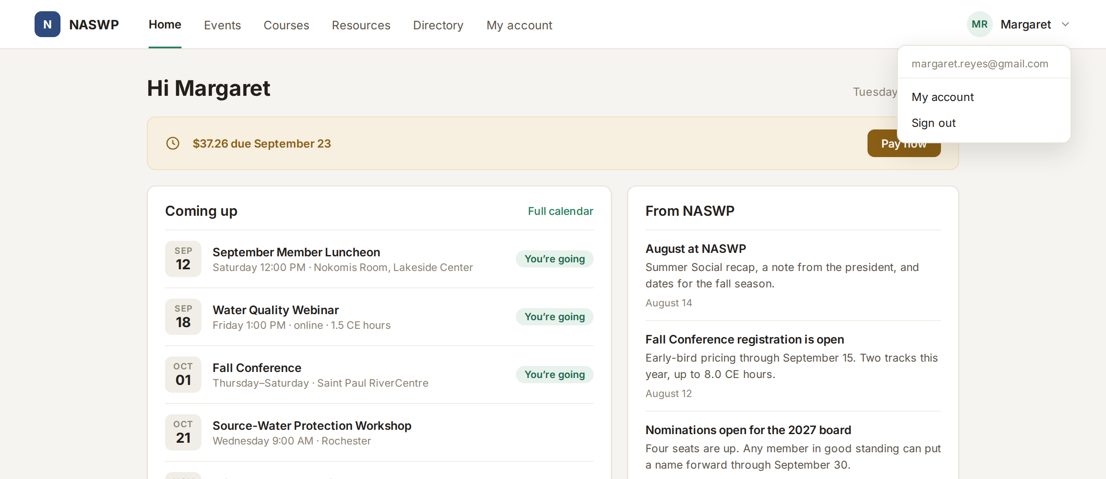The height and width of the screenshot is (479, 1106).
Task: Click the Pay now button
Action: tap(904, 143)
